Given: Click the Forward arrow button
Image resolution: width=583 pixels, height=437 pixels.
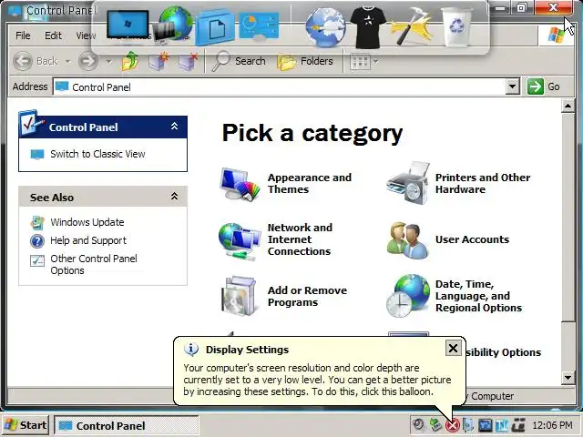Looking at the screenshot, I should [88, 61].
